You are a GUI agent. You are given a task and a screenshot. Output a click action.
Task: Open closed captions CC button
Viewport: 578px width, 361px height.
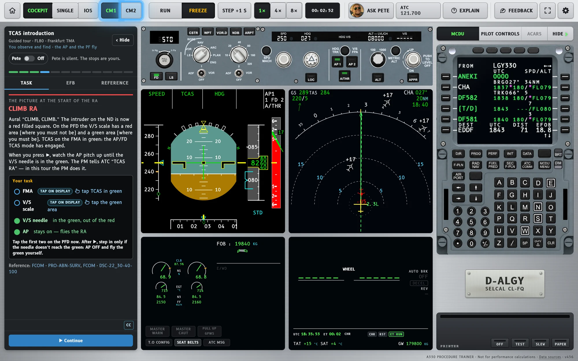pyautogui.click(x=129, y=325)
